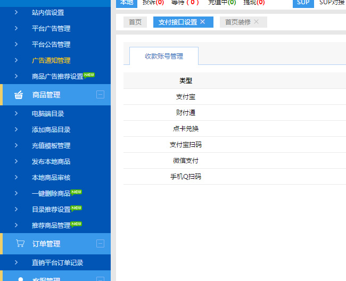Screen dimensions: 346x281
Task: Close the 支付接口设置 tab with its X
Action: 202,22
